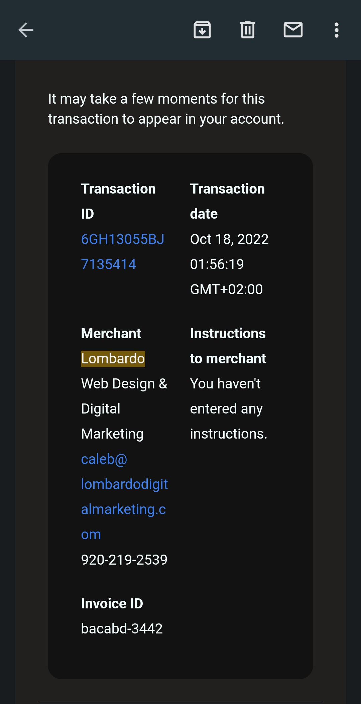
Task: Tap the lombardodigit email link line
Action: [x=124, y=484]
